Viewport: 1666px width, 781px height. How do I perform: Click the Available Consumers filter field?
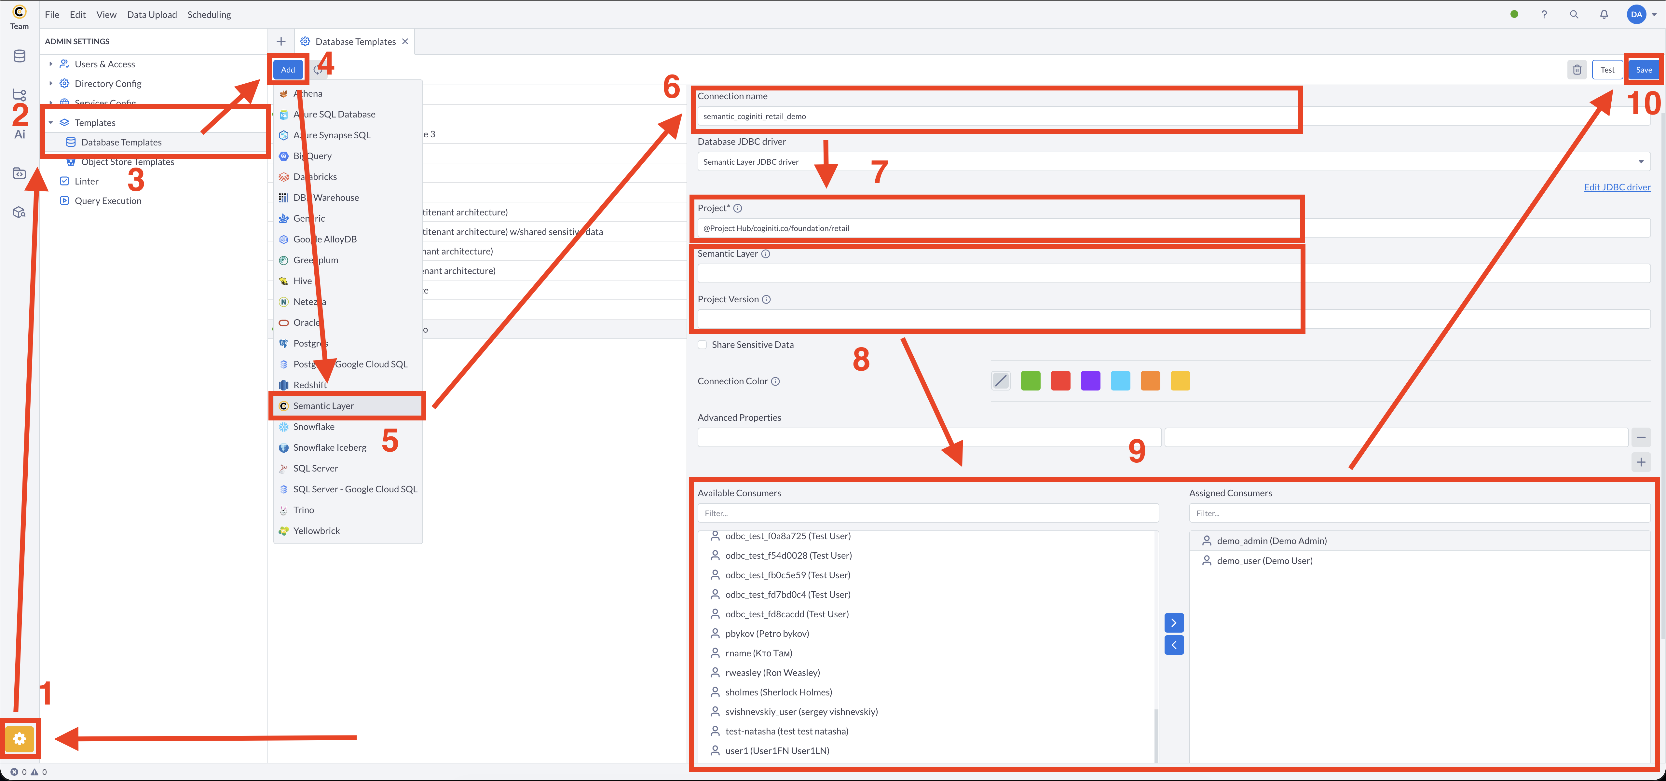(x=927, y=513)
